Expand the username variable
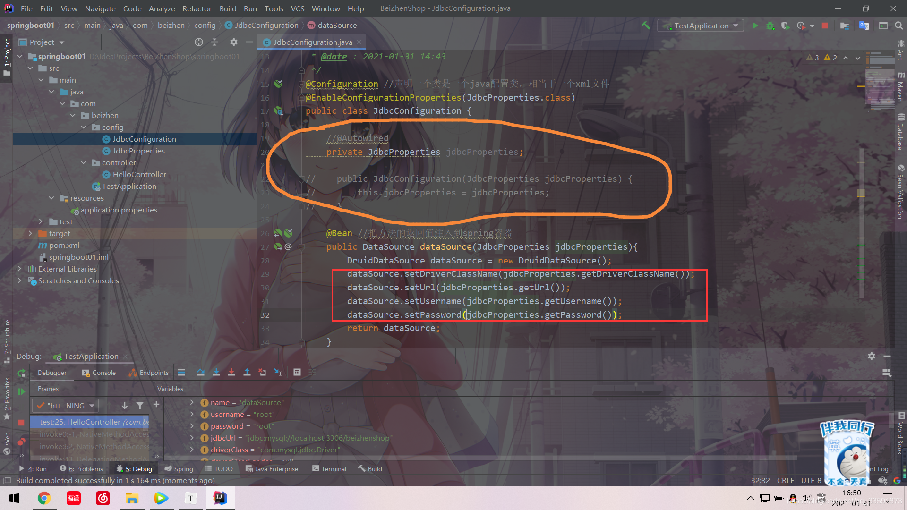 [192, 414]
